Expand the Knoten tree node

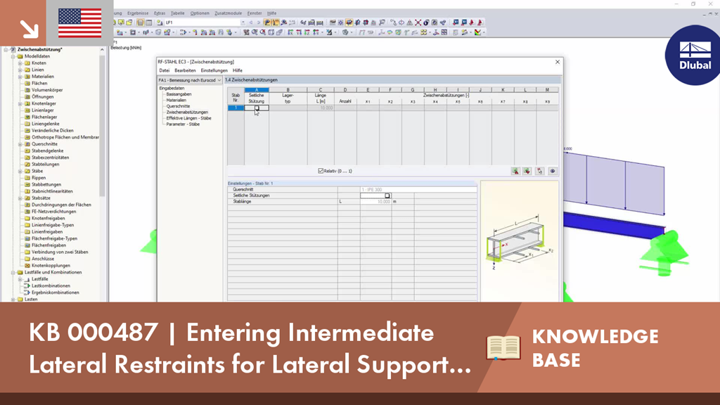point(20,63)
